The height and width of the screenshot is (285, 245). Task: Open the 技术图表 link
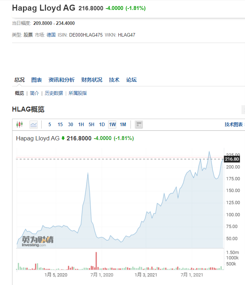(234, 124)
